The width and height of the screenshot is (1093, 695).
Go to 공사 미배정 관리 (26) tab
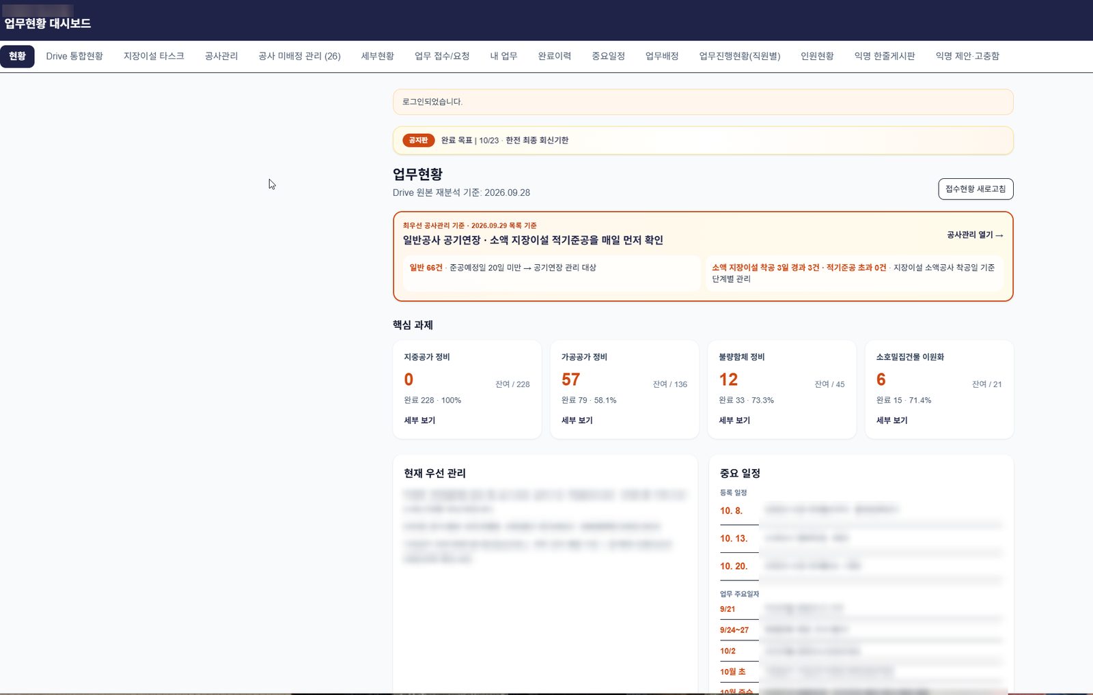pyautogui.click(x=299, y=56)
